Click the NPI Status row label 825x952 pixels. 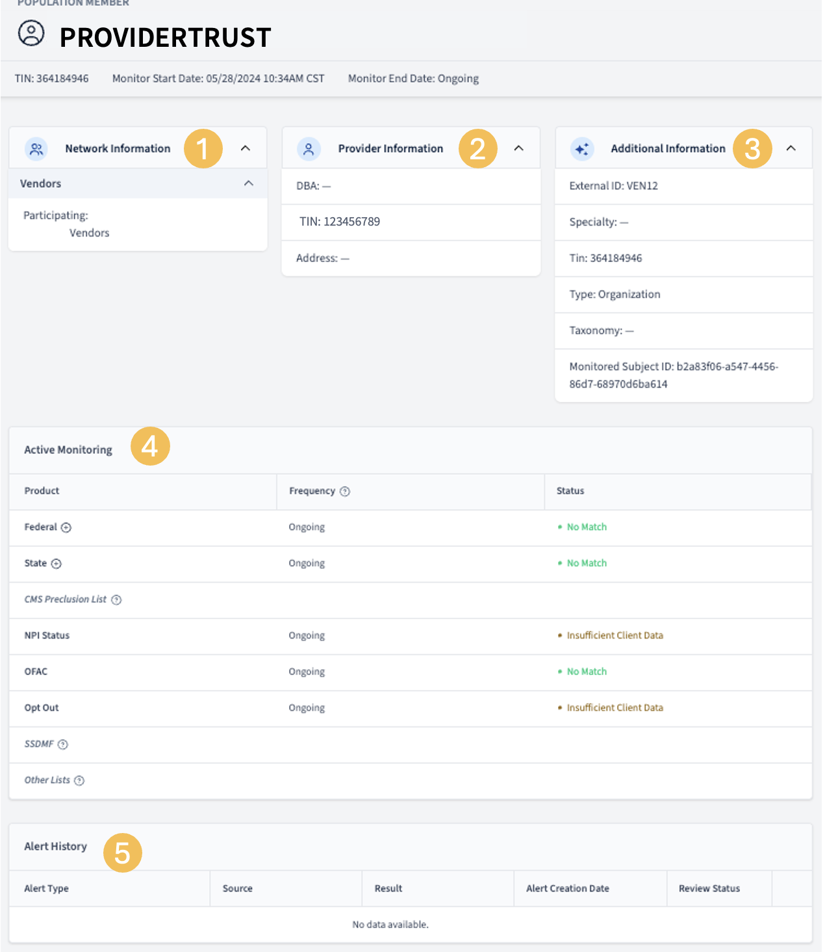click(47, 635)
